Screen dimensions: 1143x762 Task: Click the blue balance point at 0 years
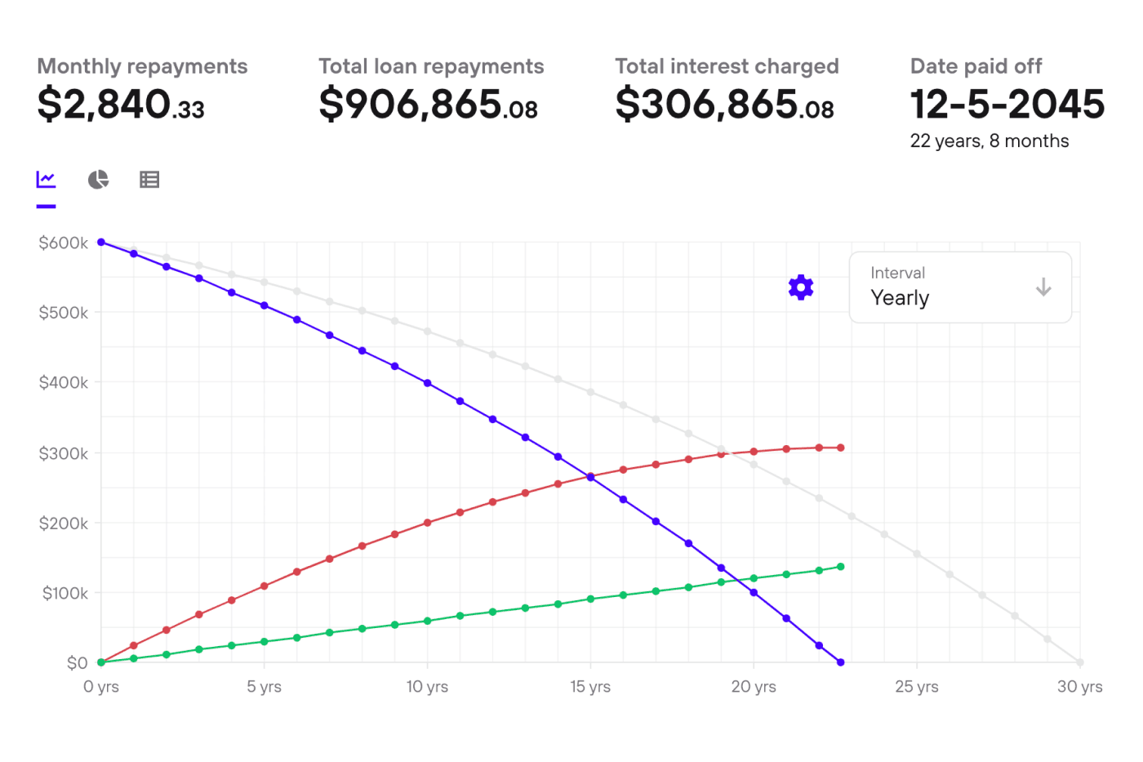(x=101, y=242)
